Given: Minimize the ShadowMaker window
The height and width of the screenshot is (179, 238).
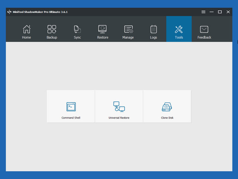Looking at the screenshot, I should tap(212, 12).
